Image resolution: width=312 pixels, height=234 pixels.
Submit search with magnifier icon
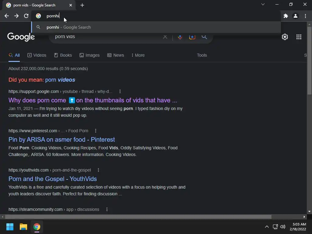[x=204, y=37]
